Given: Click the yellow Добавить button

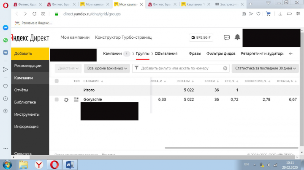Looking at the screenshot, I should 30,53.
